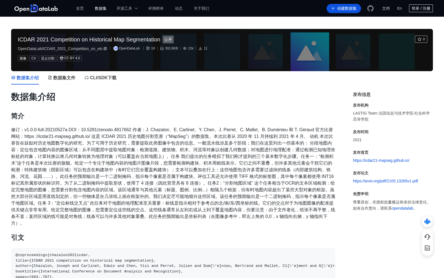The width and height of the screenshot is (444, 278).
Task: Click the copy icon beside dataset path
Action: tap(105, 49)
